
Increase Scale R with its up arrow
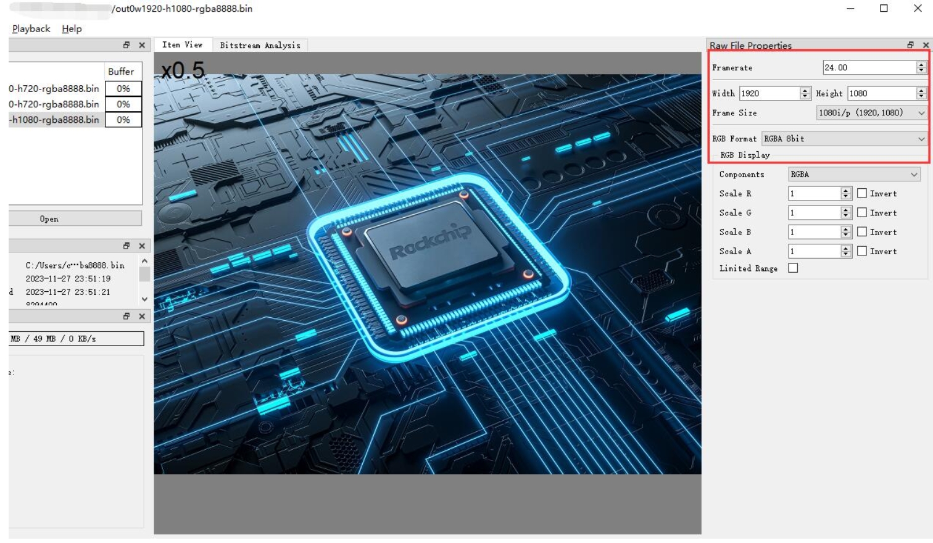(x=846, y=191)
